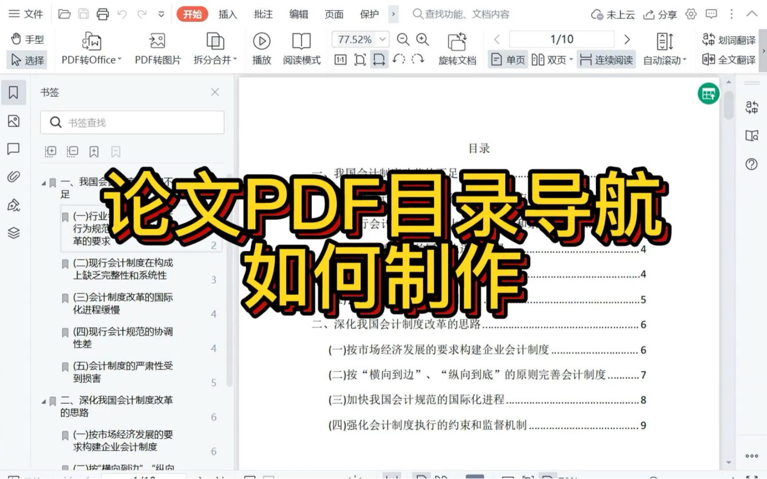Click the 未上云 cloud status
This screenshot has height=479, width=767.
point(613,15)
